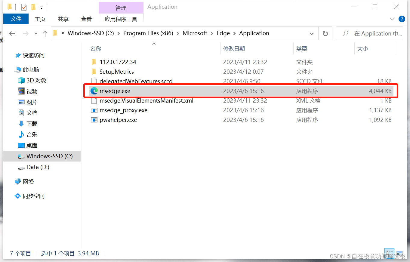Click the 4,044 KB size cell
410x262 pixels.
point(380,91)
